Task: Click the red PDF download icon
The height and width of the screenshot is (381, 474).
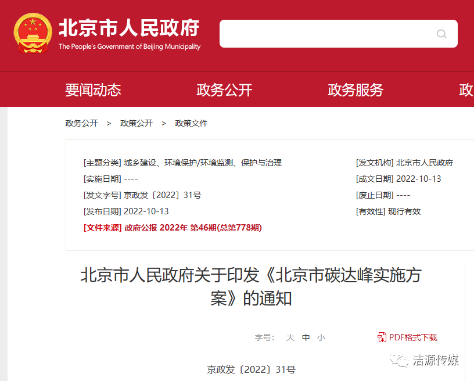Action: 382,337
